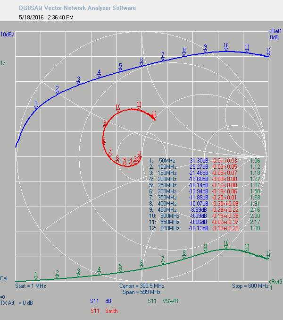Click the 250MHz entry in marker table
The image size is (283, 320).
(x=167, y=185)
